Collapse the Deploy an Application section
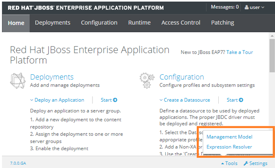275x168 pixels. click(x=57, y=100)
